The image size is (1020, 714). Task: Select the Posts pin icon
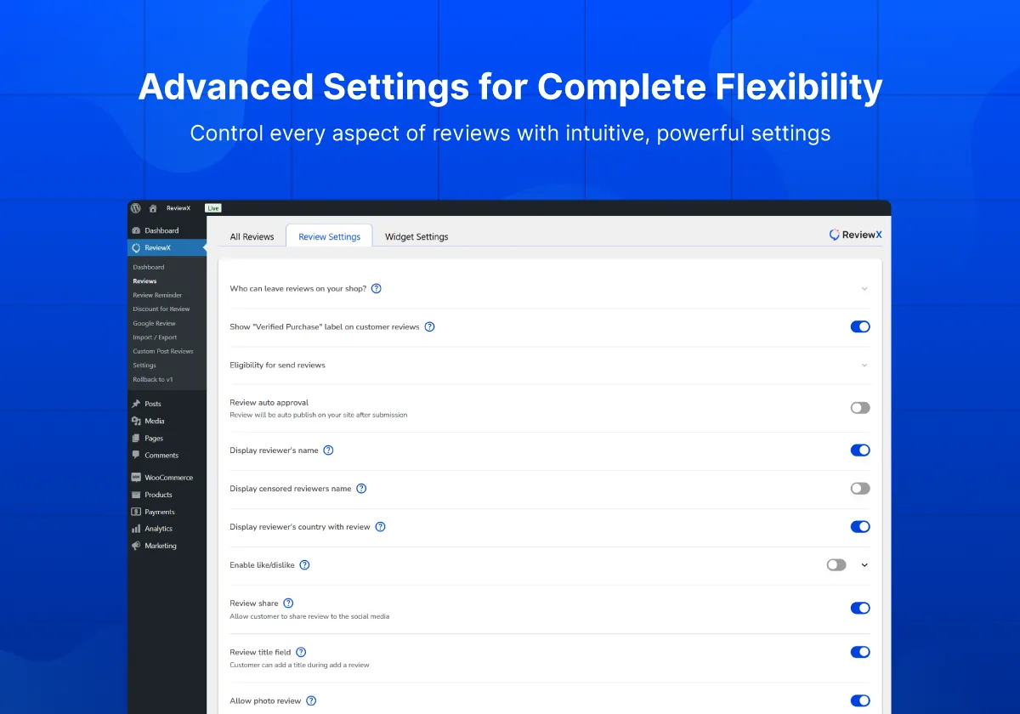tap(136, 404)
